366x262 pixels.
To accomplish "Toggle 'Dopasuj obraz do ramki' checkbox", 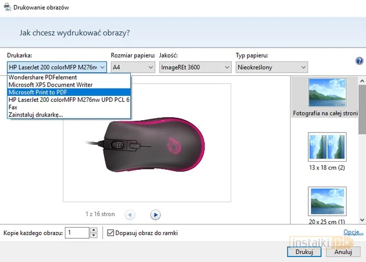I will 110,233.
